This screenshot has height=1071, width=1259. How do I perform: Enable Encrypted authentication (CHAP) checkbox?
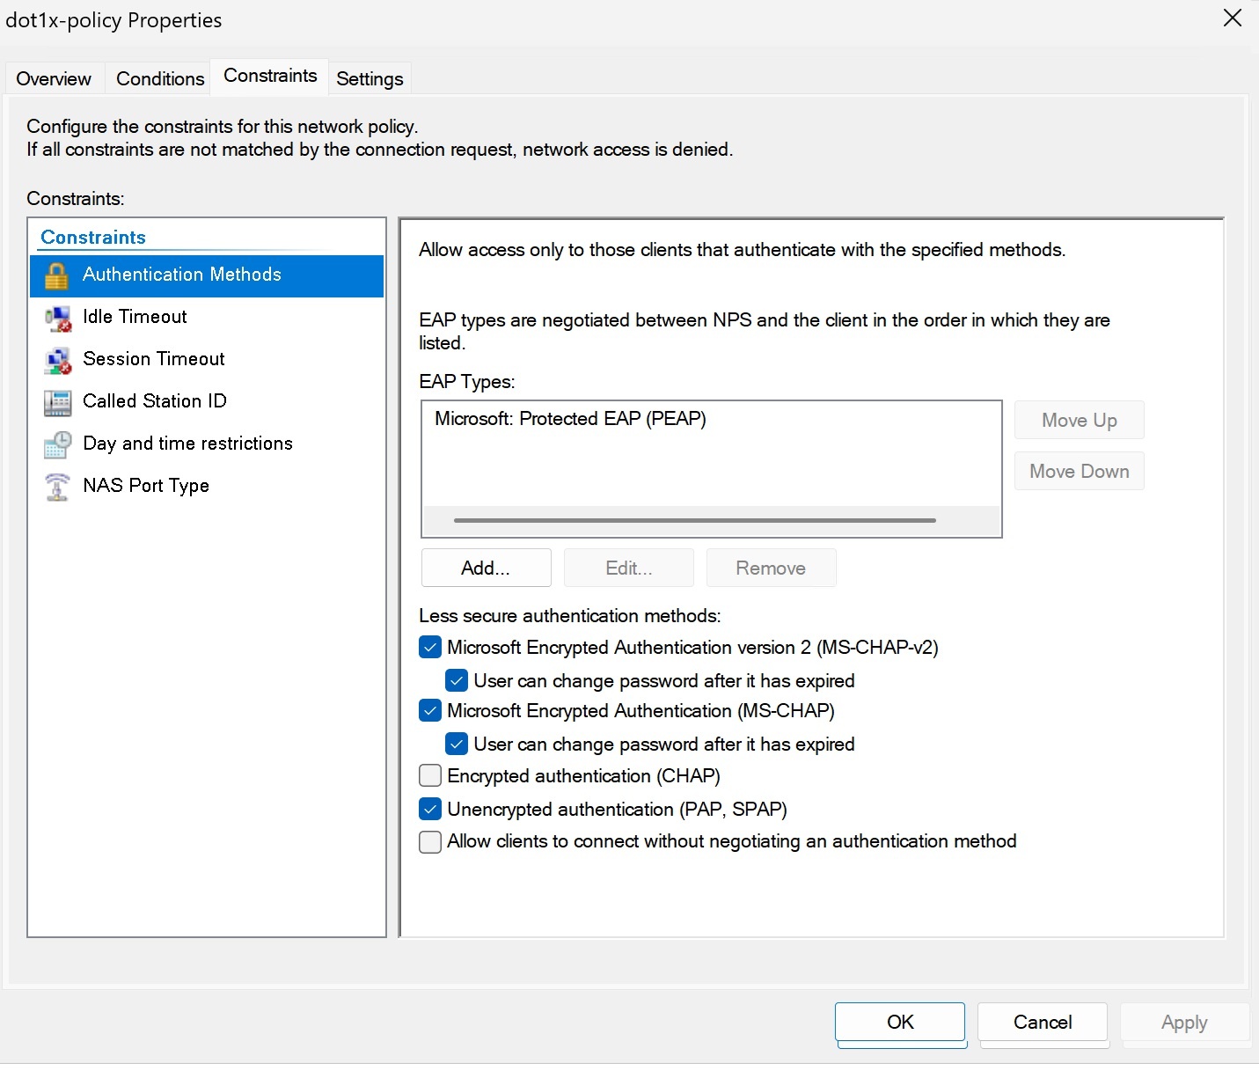(x=430, y=776)
